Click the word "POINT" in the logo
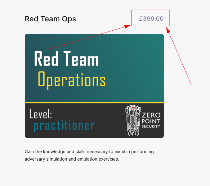Viewport: 210px width, 186px height. pos(151,121)
